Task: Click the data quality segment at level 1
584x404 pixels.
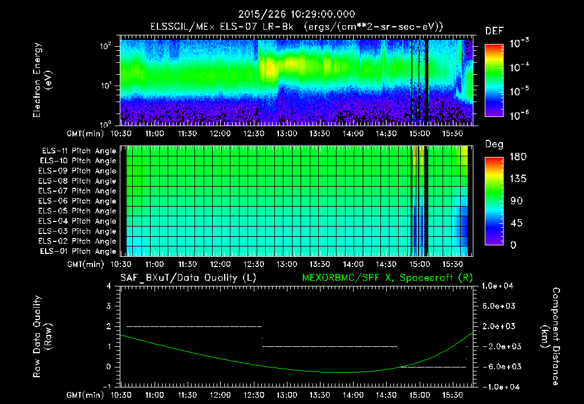Action: tap(330, 346)
